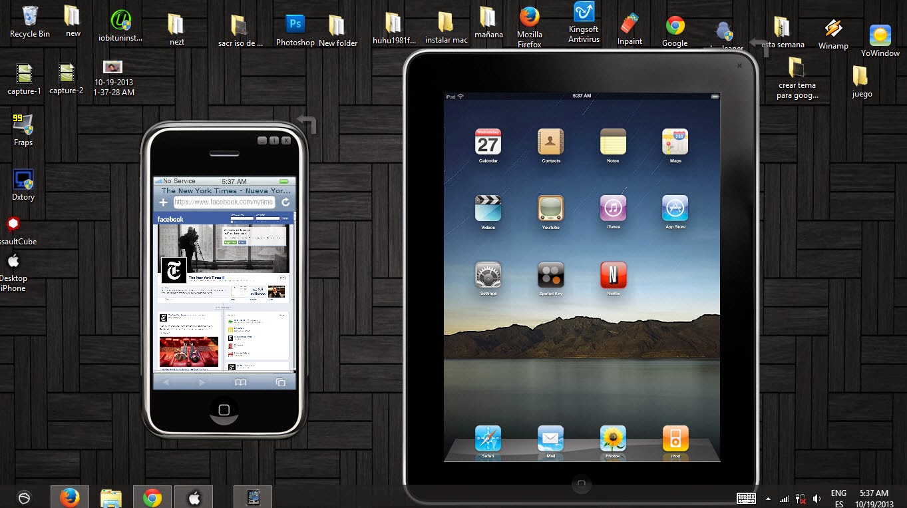Open the Recycle Bin

pyautogui.click(x=30, y=22)
